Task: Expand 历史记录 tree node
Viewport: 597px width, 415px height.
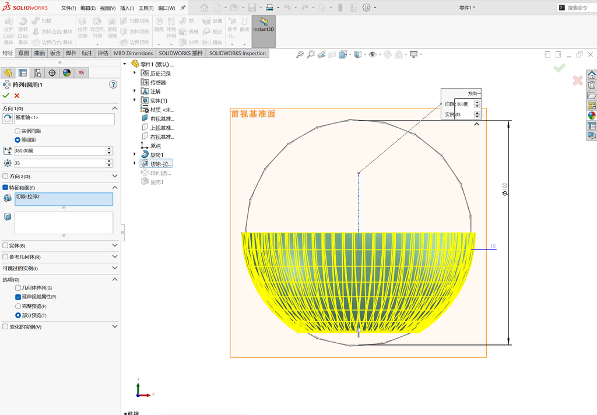Action: coord(135,73)
